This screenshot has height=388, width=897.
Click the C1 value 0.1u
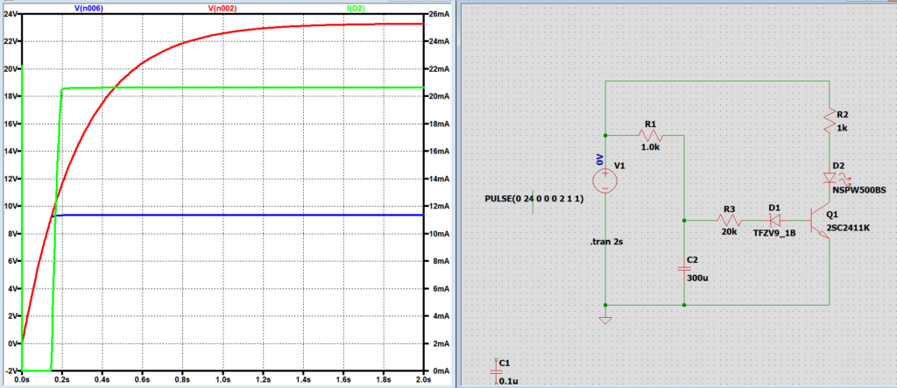pos(507,381)
